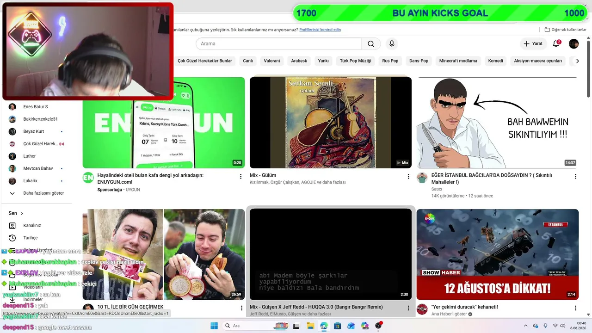Viewport: 592px width, 333px height.
Task: Expand "Daha fazlasını göster" subscriptions list
Action: [x=37, y=193]
